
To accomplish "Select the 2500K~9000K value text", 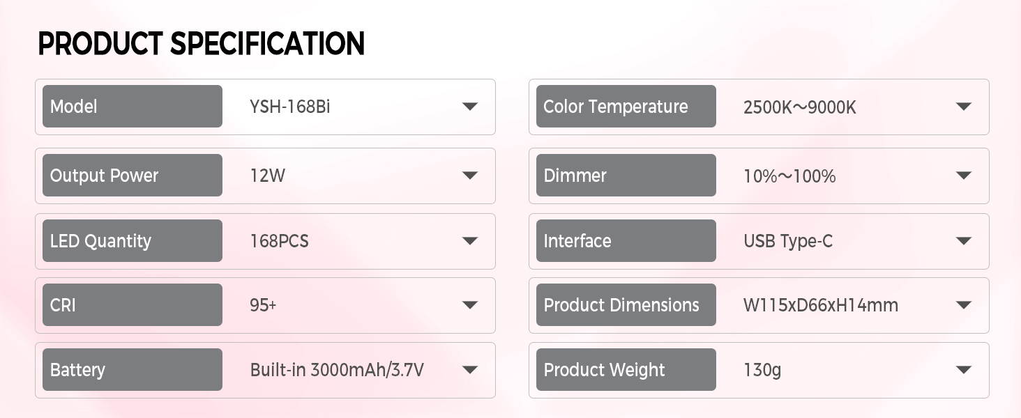I will (x=800, y=107).
